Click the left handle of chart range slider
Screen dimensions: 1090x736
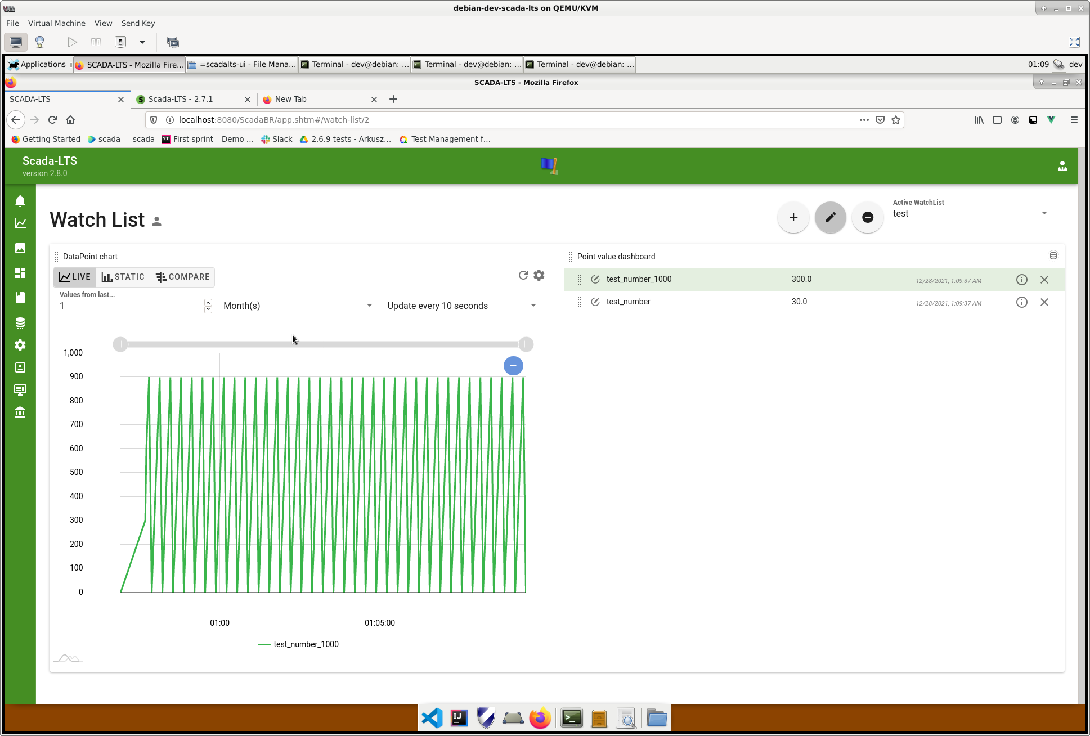point(120,344)
